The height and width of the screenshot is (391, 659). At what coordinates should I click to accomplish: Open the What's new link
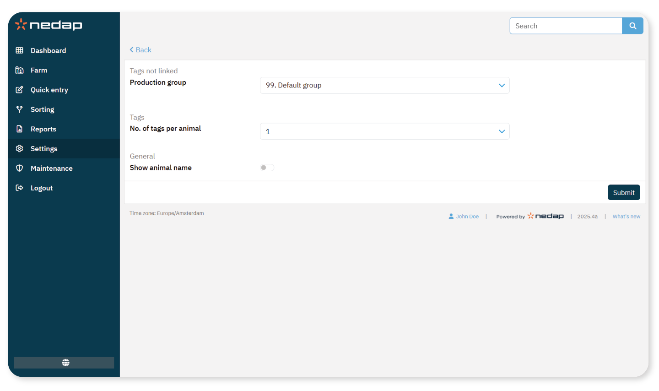click(x=626, y=217)
